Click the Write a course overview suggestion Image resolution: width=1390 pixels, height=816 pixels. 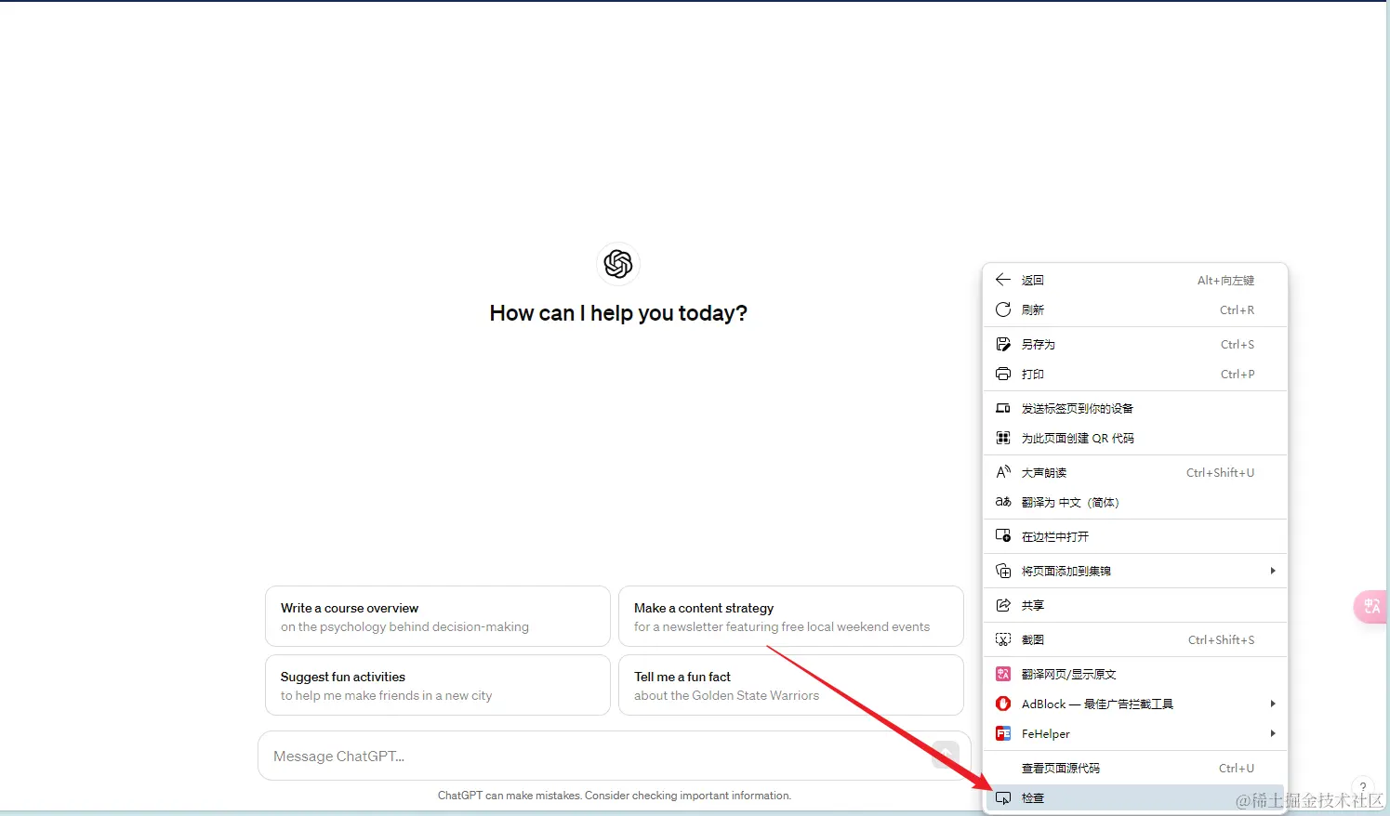pos(438,616)
